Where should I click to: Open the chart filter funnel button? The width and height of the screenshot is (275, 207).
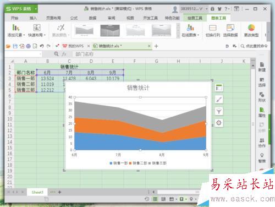(x=219, y=111)
